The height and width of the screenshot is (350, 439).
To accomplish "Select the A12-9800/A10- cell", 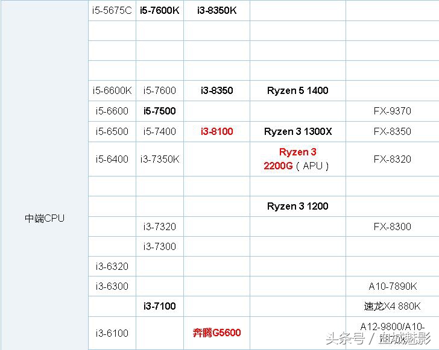I will tap(392, 333).
